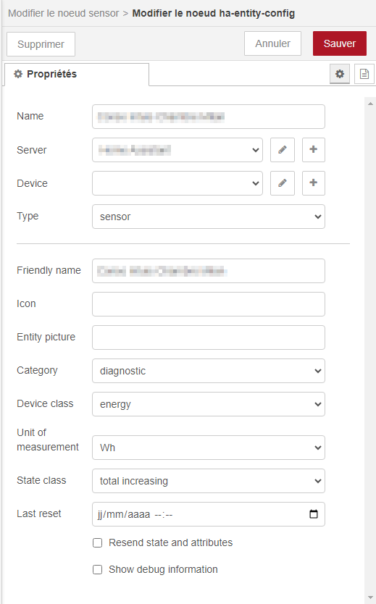Enable Resend state and attributes
The height and width of the screenshot is (604, 376).
click(98, 542)
